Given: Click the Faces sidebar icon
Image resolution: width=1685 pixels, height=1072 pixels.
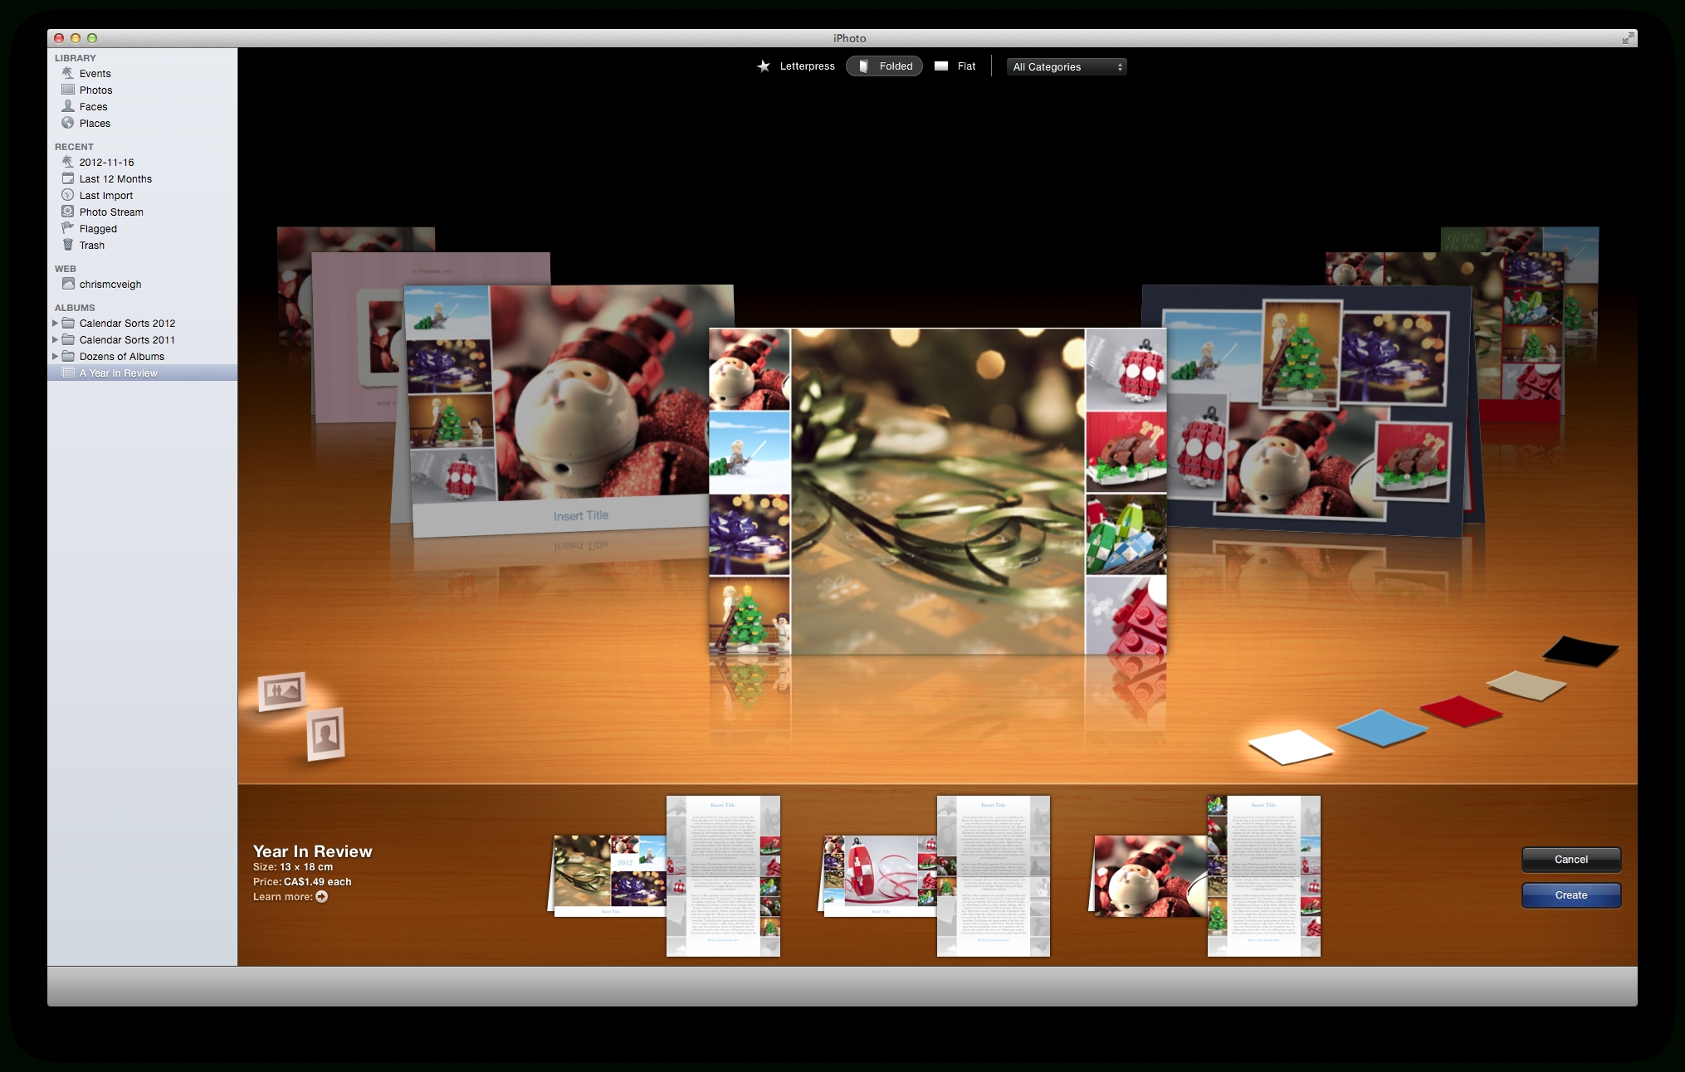Looking at the screenshot, I should click(x=67, y=107).
